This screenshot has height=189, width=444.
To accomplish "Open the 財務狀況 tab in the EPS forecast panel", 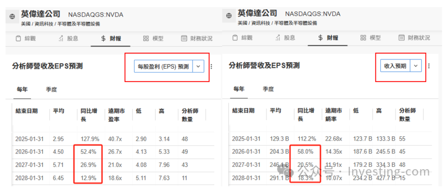I will 197,38.
